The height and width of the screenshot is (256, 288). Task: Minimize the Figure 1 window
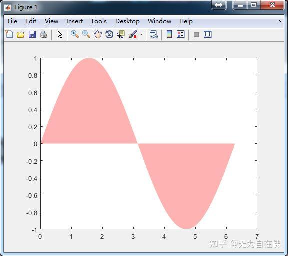click(x=240, y=5)
